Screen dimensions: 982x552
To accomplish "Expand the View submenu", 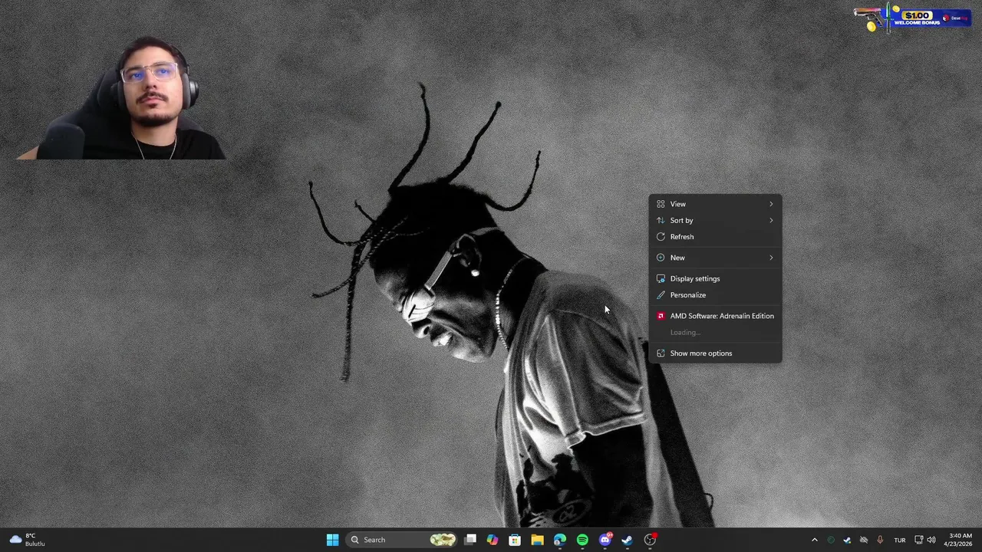I will point(715,204).
